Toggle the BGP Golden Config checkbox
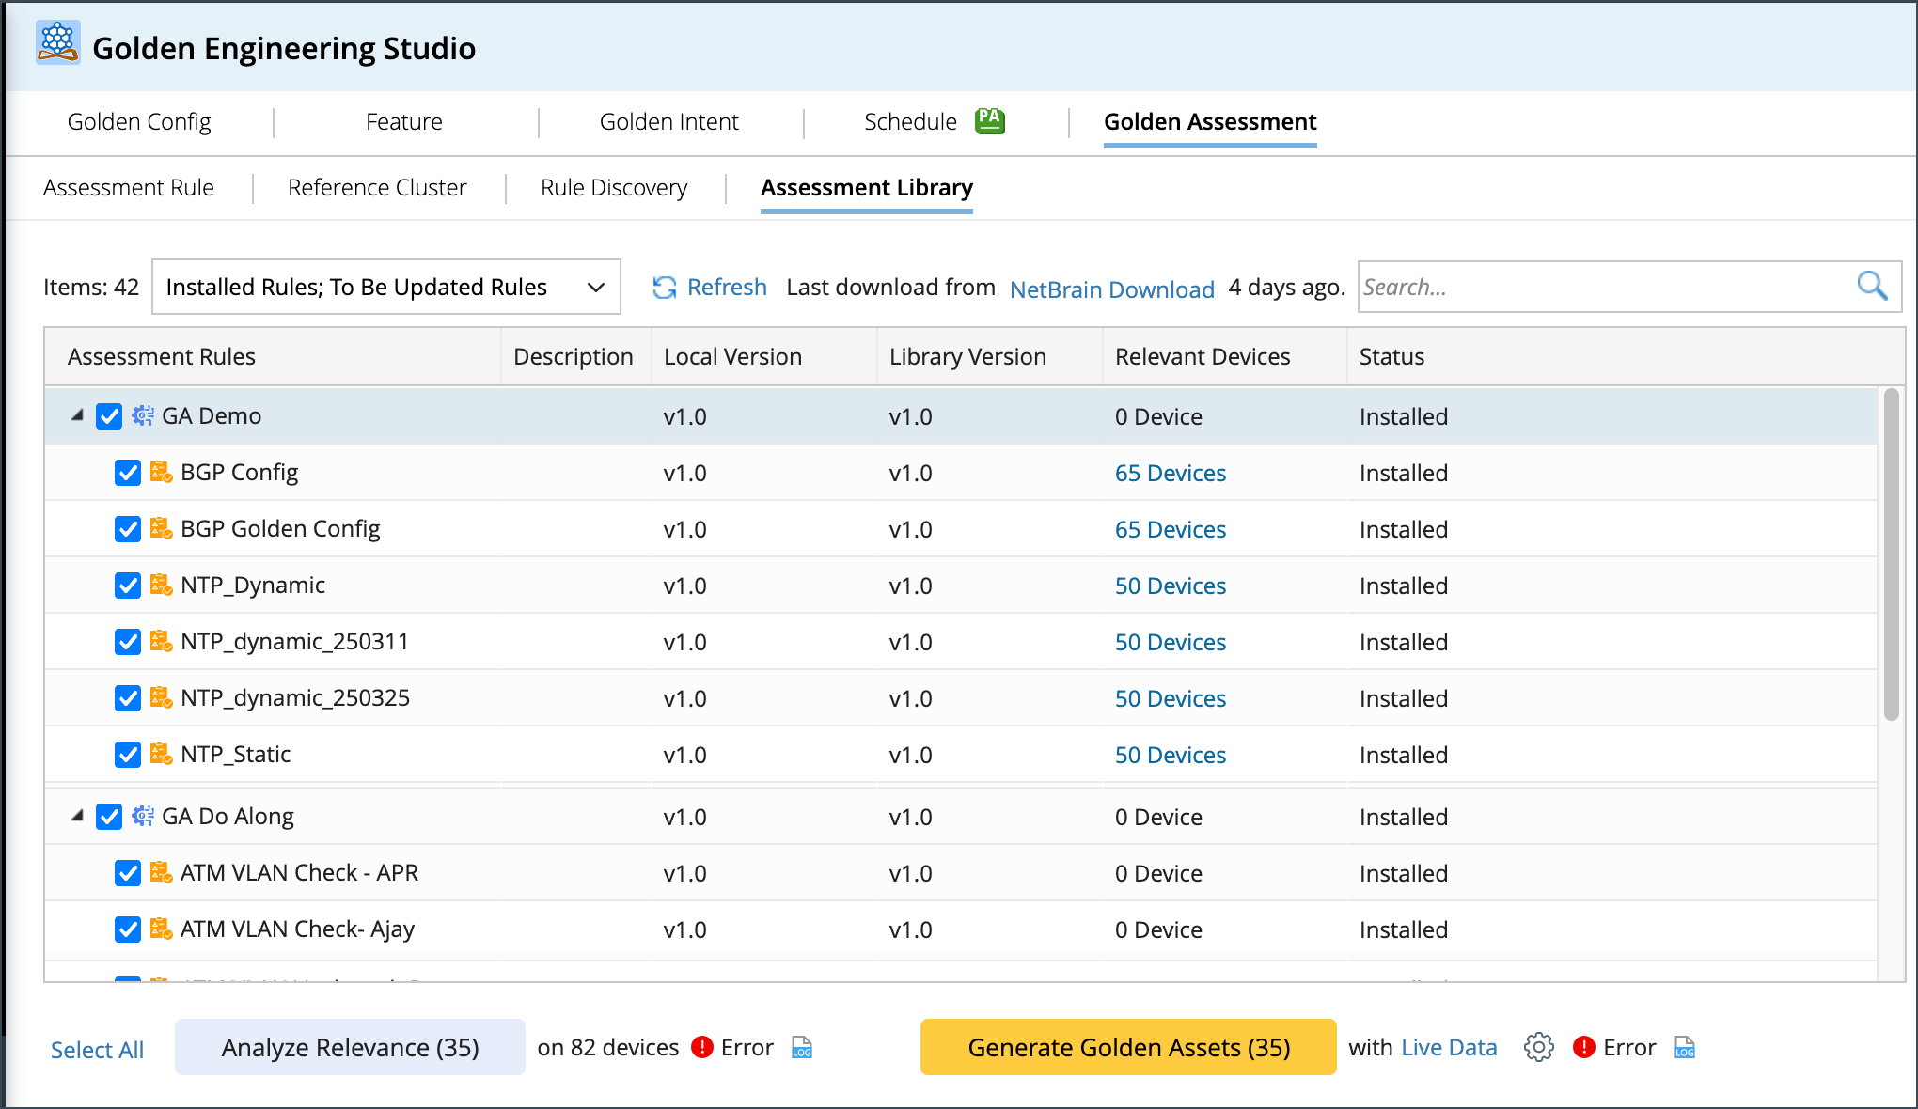1918x1109 pixels. [128, 528]
